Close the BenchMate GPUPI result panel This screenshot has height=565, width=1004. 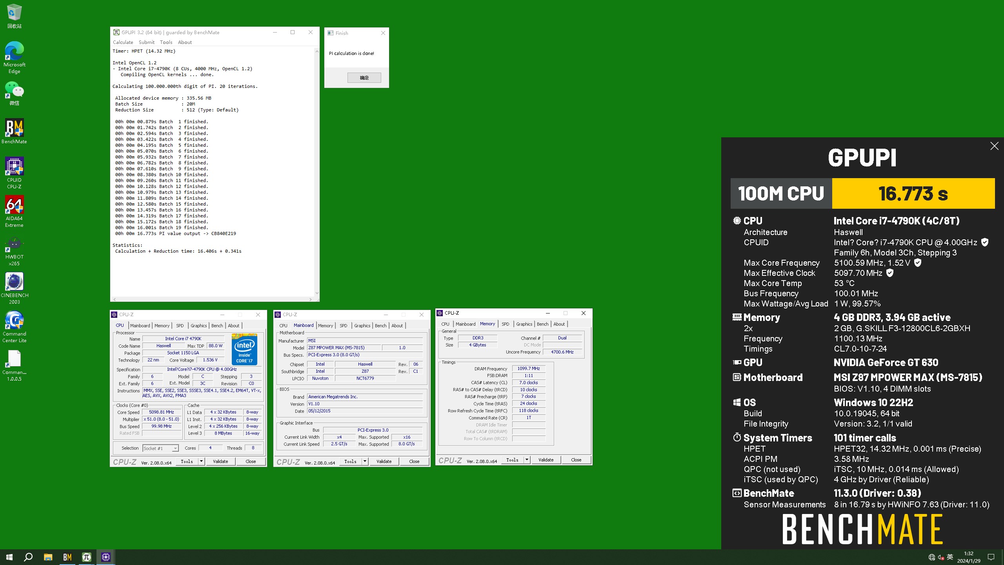coord(994,146)
